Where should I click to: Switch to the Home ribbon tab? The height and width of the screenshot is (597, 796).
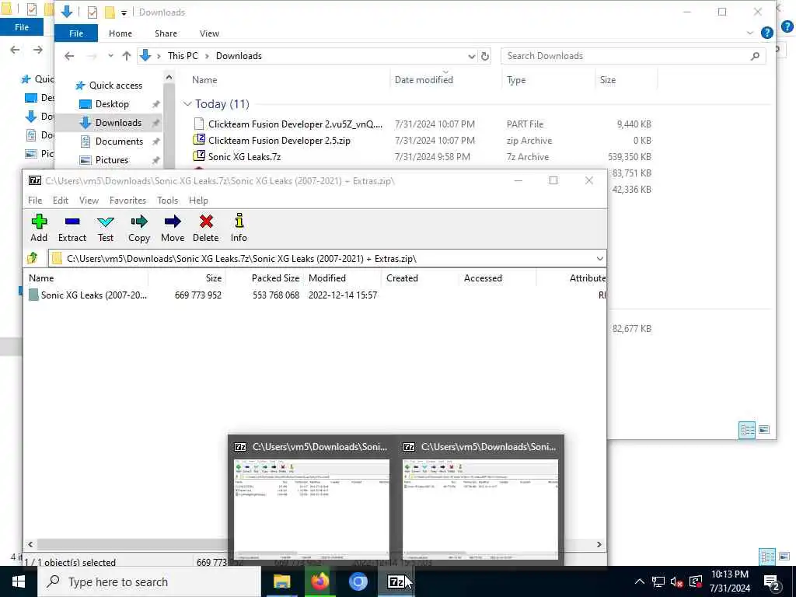coord(120,33)
